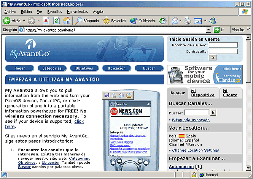The image size is (253, 179).
Task: Refresh the page with green arrows icon
Action: click(56, 21)
